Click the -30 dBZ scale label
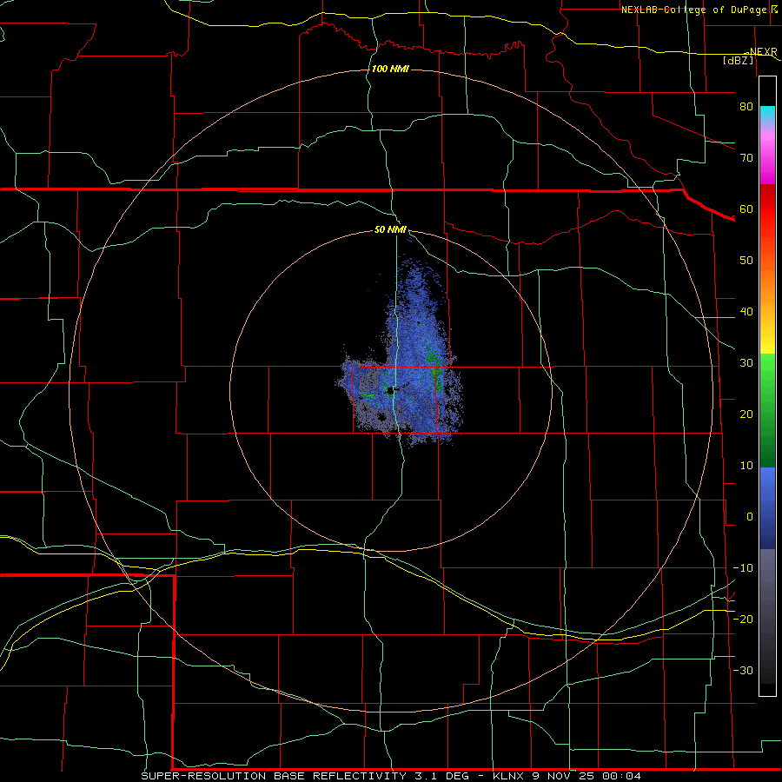The height and width of the screenshot is (782, 782). [x=743, y=670]
